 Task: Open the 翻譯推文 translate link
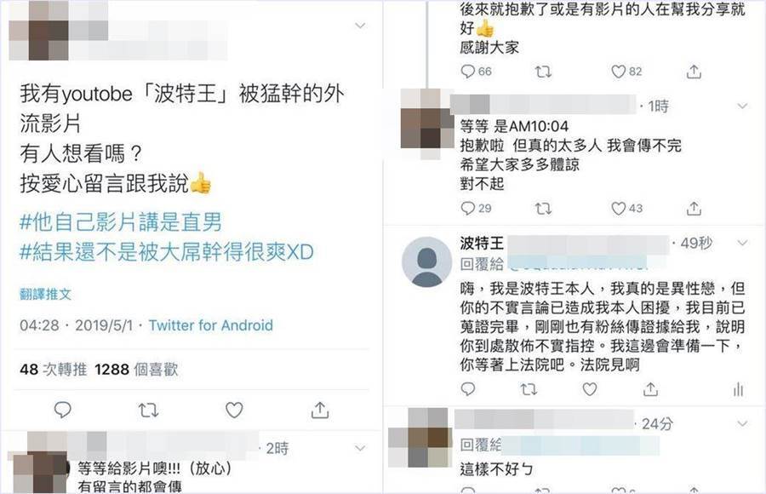click(45, 294)
